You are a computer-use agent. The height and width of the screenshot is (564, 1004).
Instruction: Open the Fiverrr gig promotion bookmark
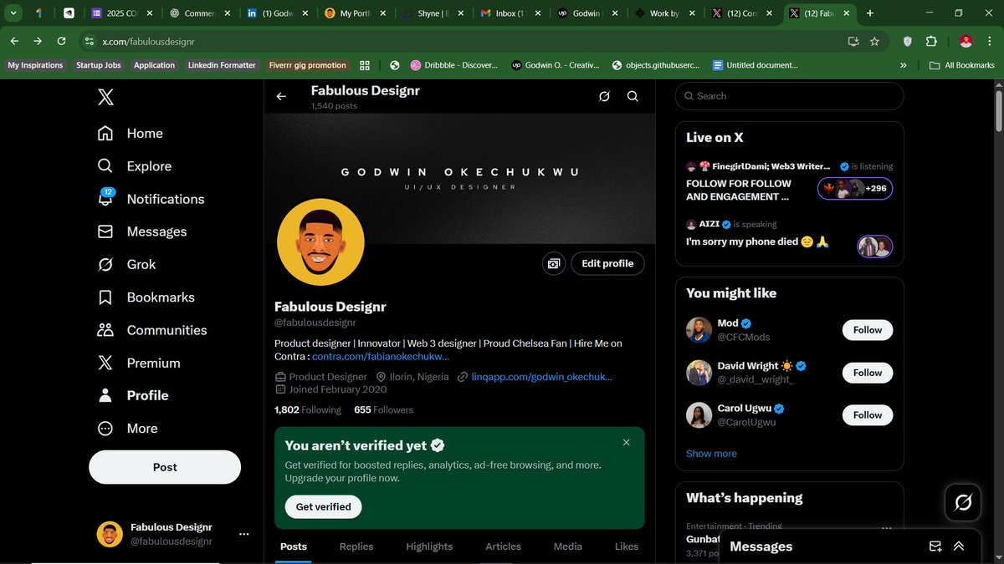pos(307,65)
